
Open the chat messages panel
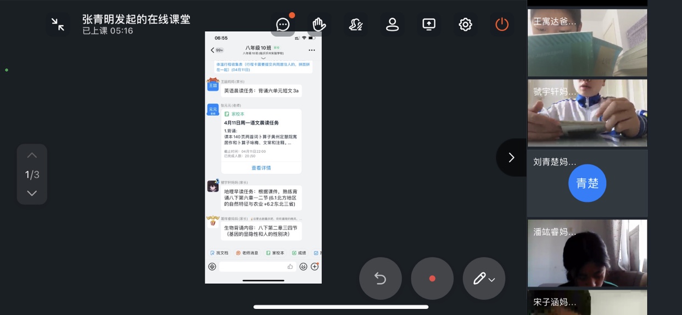pos(283,25)
